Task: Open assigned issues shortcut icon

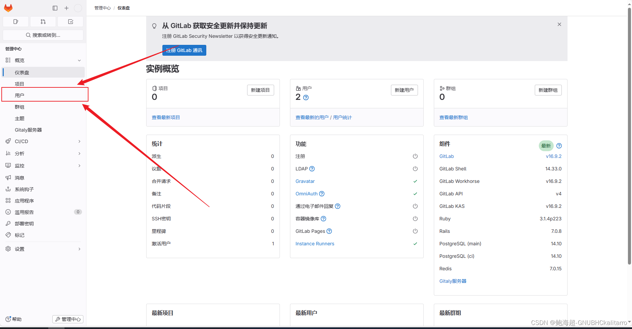Action: 16,22
